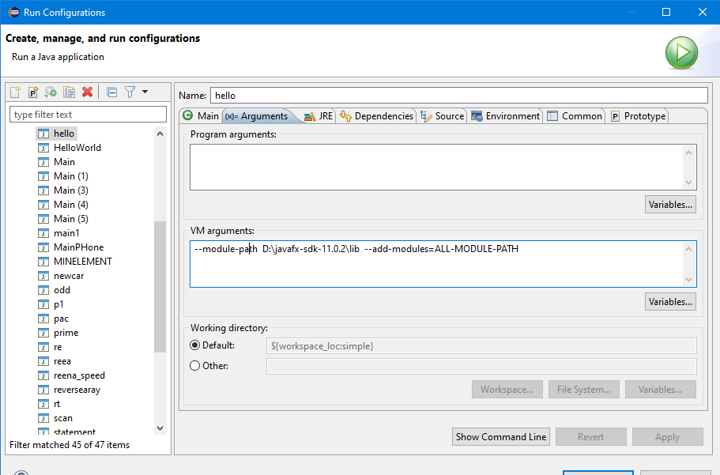Duplicate the currently selected launch configuration
Image resolution: width=720 pixels, height=475 pixels.
pos(67,92)
